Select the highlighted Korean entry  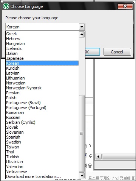(x=42, y=63)
